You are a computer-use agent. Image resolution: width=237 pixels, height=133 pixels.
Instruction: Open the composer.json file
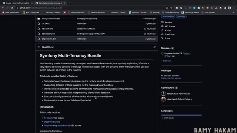click(x=49, y=34)
